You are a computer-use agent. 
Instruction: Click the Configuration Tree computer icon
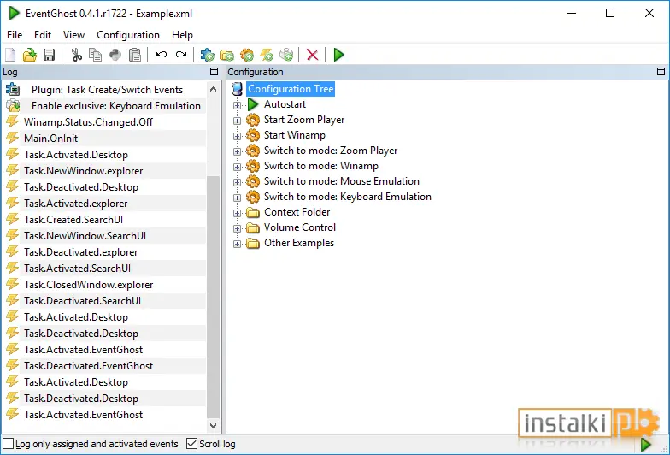tap(238, 89)
